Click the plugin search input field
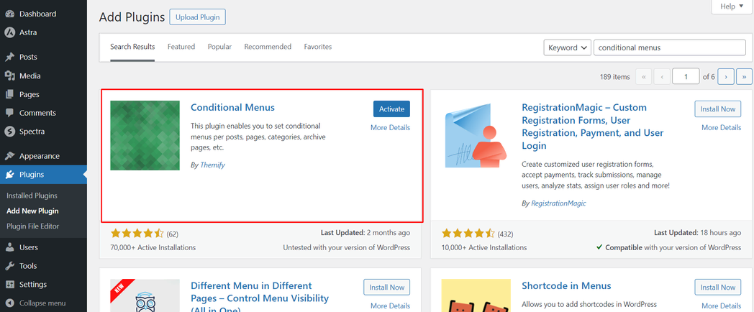The width and height of the screenshot is (754, 312). point(669,47)
